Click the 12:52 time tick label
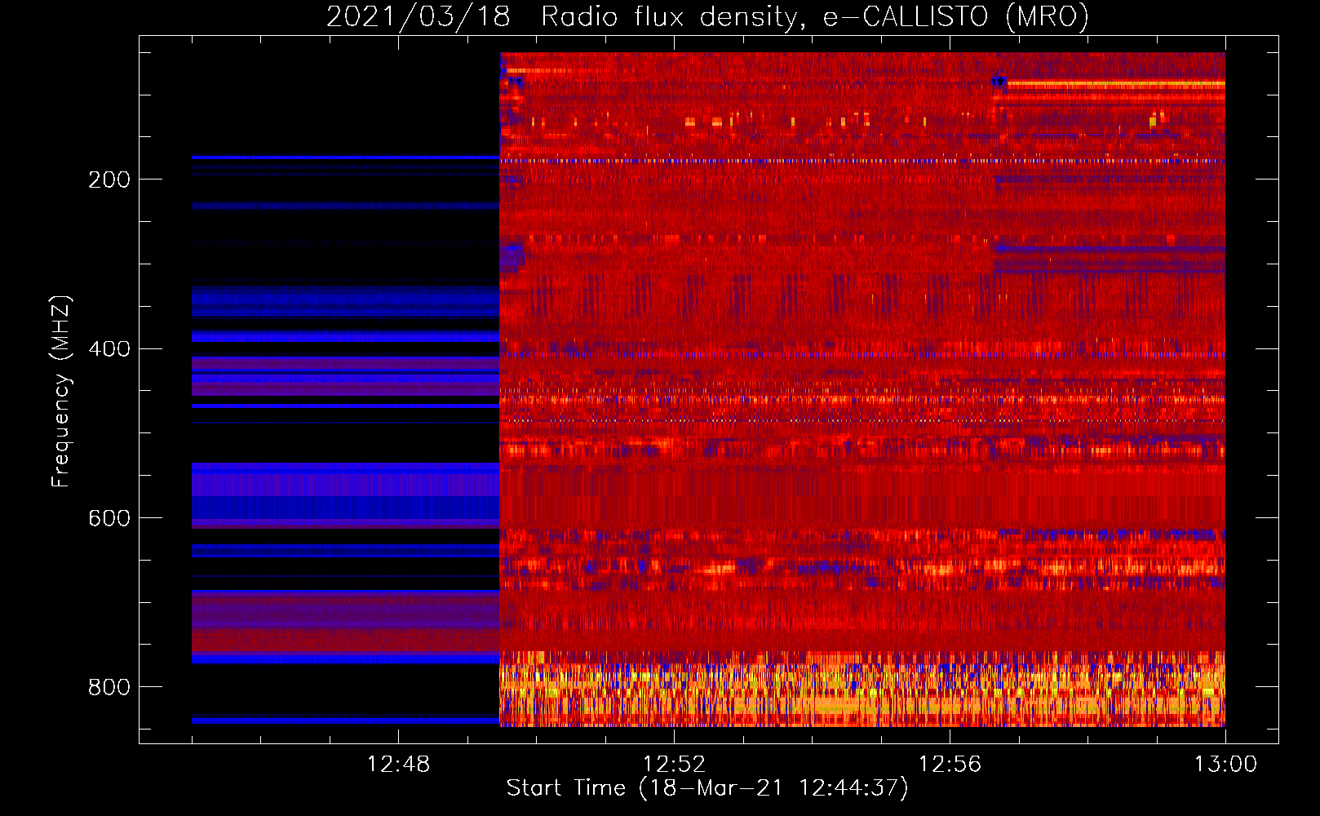 click(x=674, y=765)
